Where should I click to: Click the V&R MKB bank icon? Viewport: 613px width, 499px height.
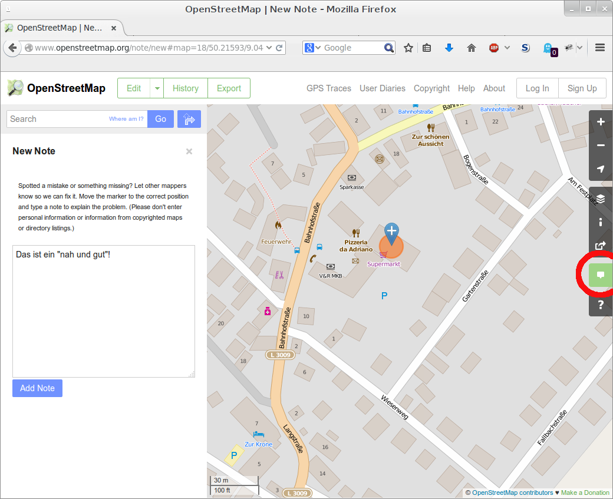click(x=331, y=266)
